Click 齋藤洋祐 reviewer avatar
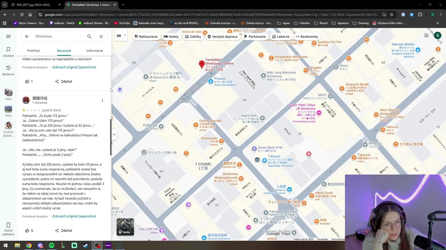The width and height of the screenshot is (446, 250). [26, 100]
